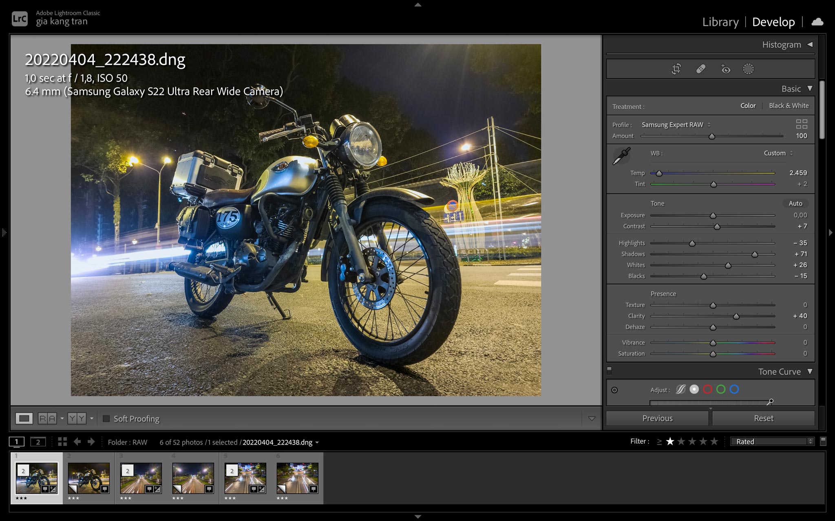Open the filmstrip source path dropdown
Image resolution: width=835 pixels, height=521 pixels.
coord(317,442)
